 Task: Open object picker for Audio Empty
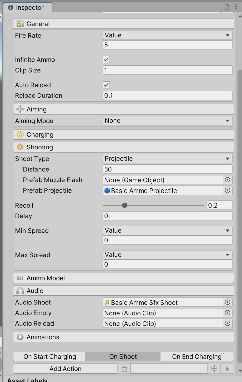coord(228,313)
